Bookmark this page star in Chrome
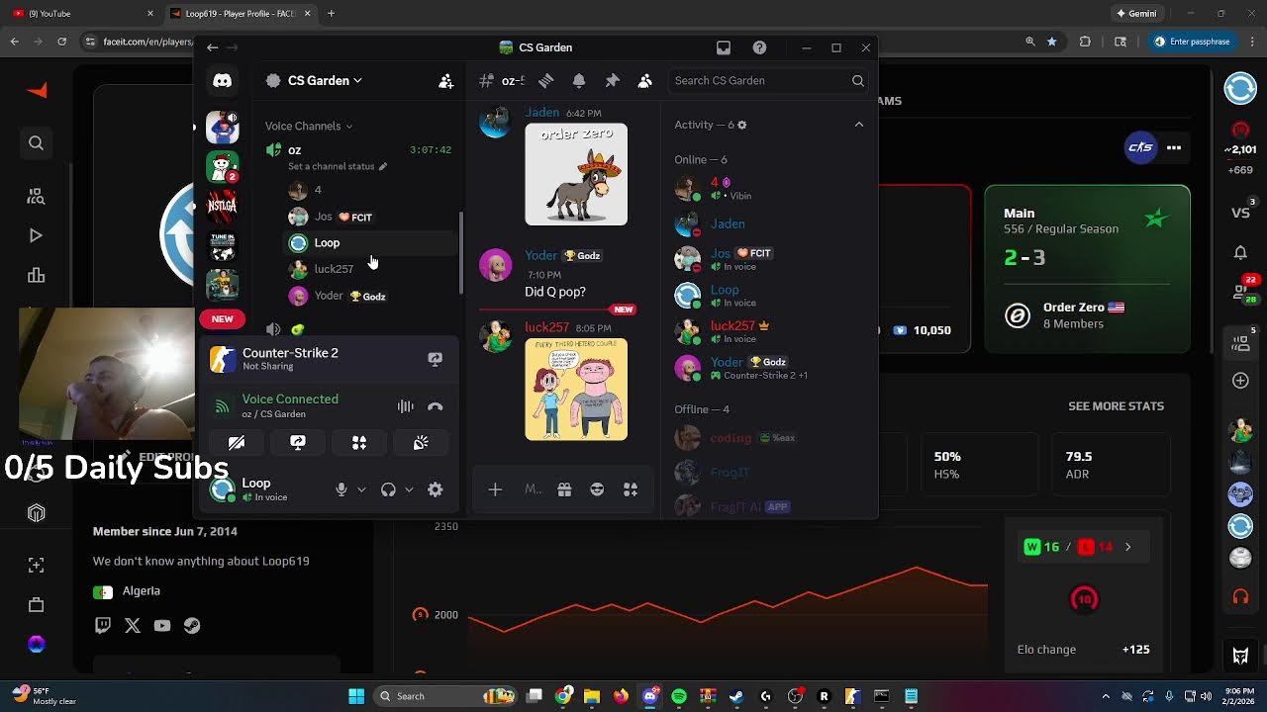Image resolution: width=1267 pixels, height=712 pixels. (1051, 42)
